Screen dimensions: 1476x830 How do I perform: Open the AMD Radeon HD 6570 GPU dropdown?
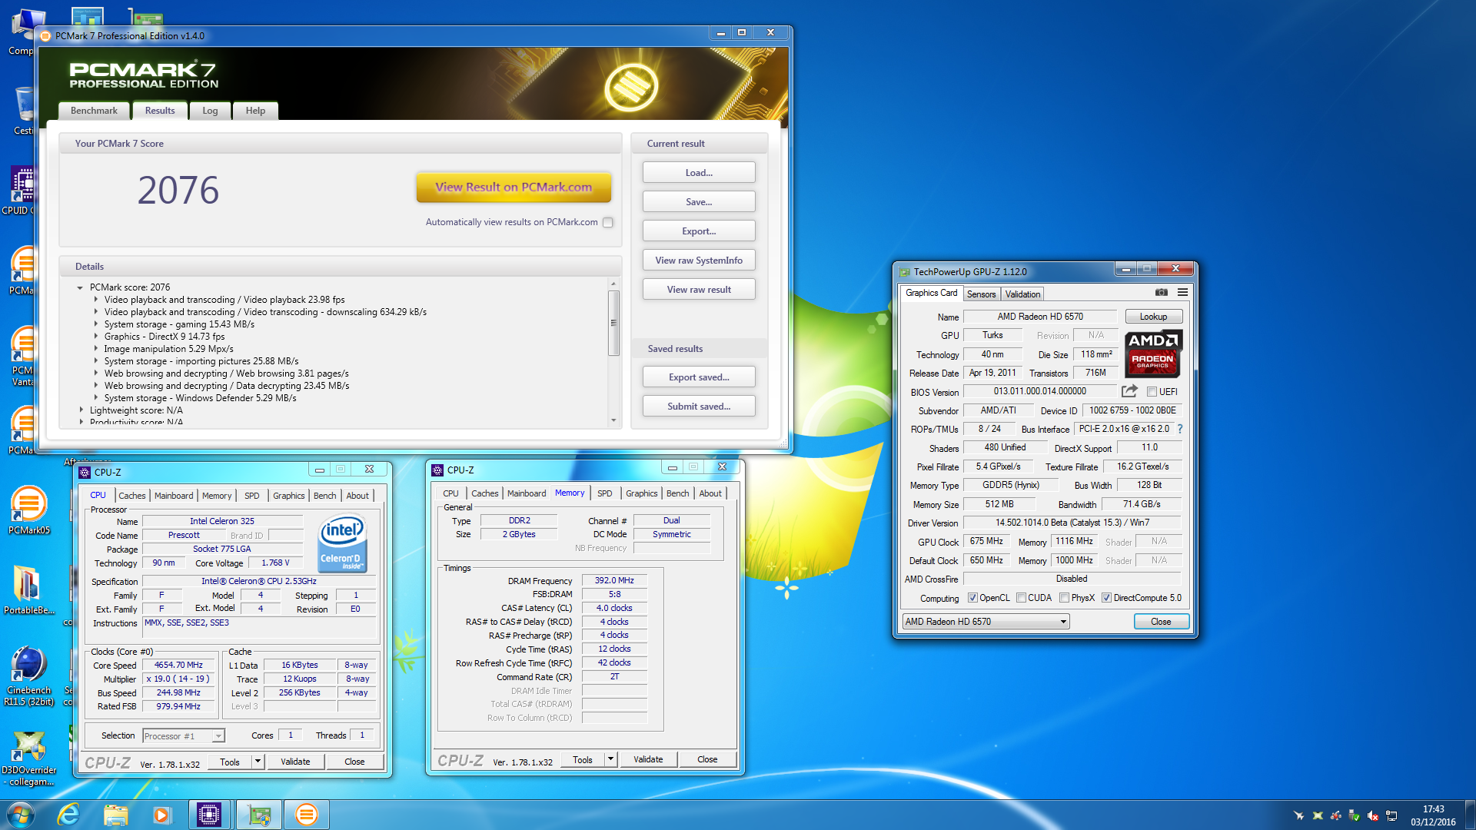986,622
